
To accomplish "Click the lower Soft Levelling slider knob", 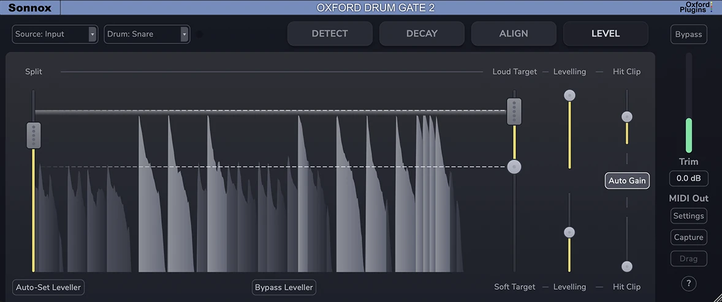I will pyautogui.click(x=569, y=232).
